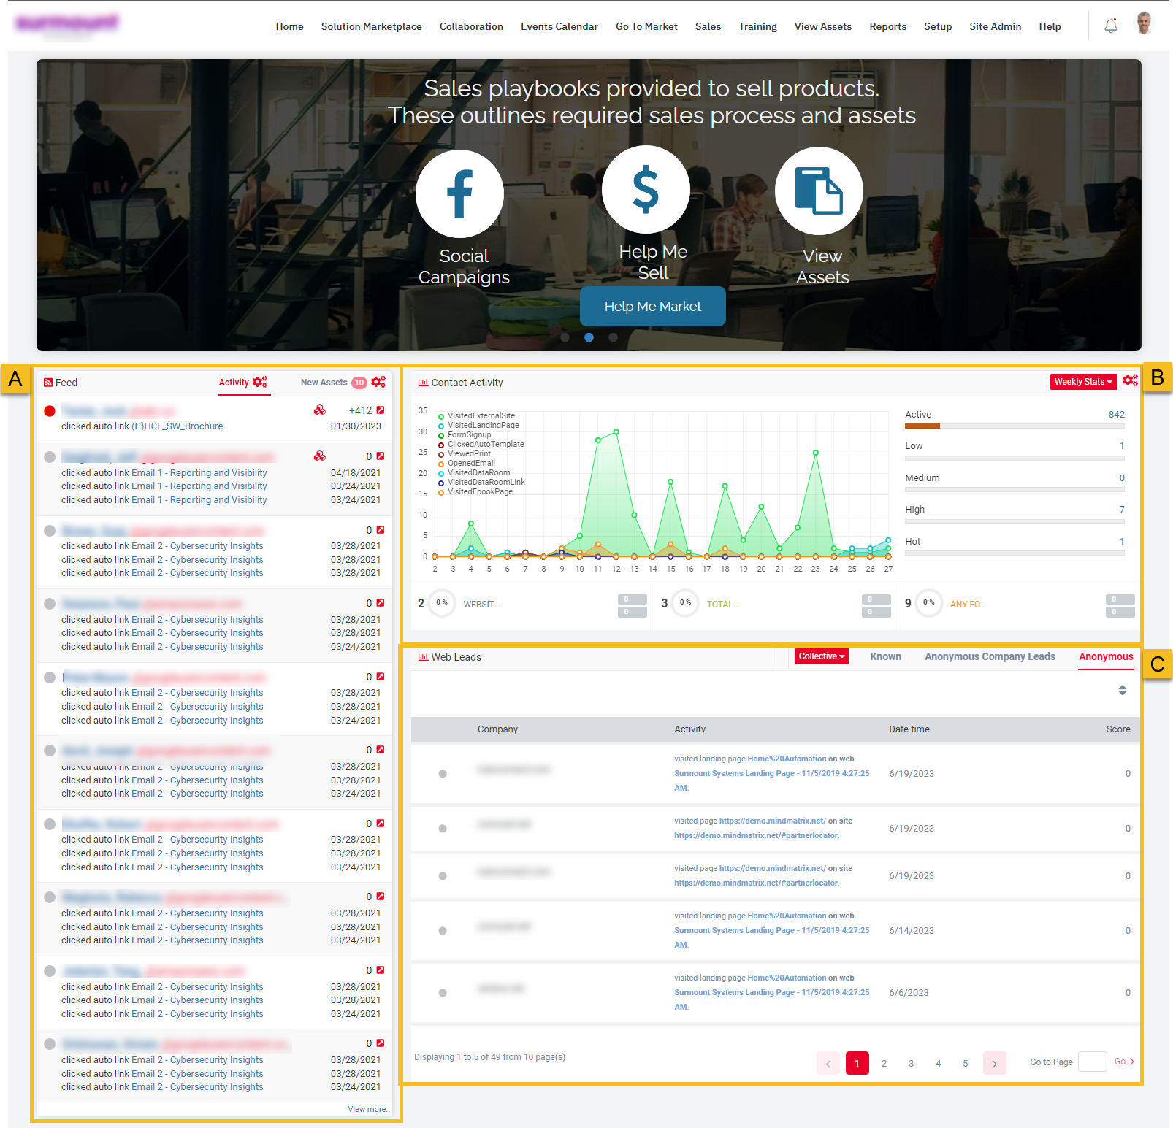Open Solution Marketplace

371,26
